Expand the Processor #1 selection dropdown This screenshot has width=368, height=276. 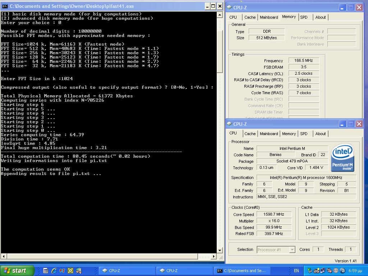(x=292, y=250)
